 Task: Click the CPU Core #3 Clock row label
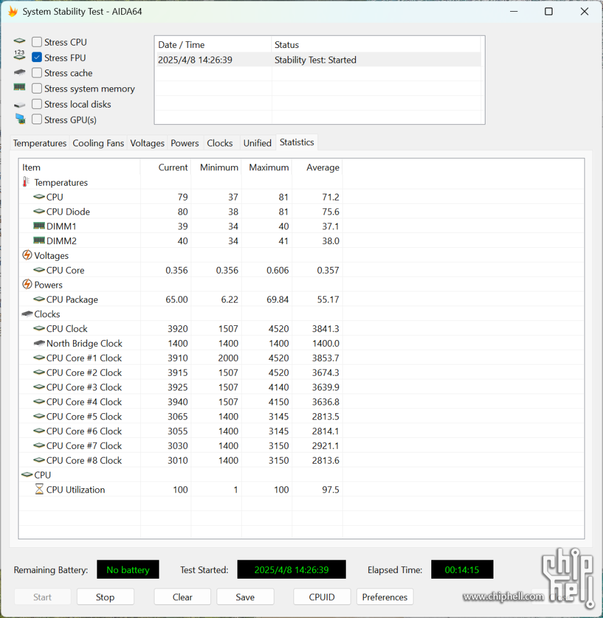pyautogui.click(x=84, y=387)
